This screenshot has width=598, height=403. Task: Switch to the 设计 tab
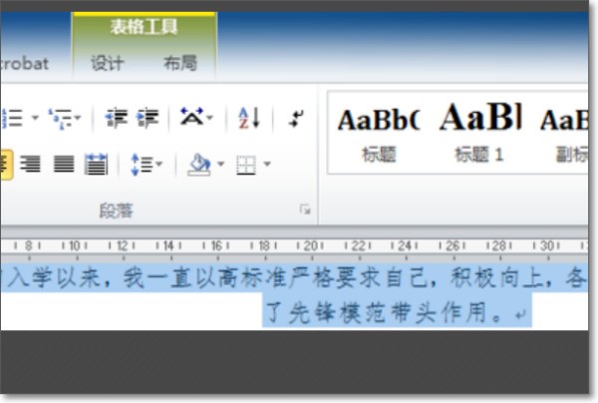108,63
